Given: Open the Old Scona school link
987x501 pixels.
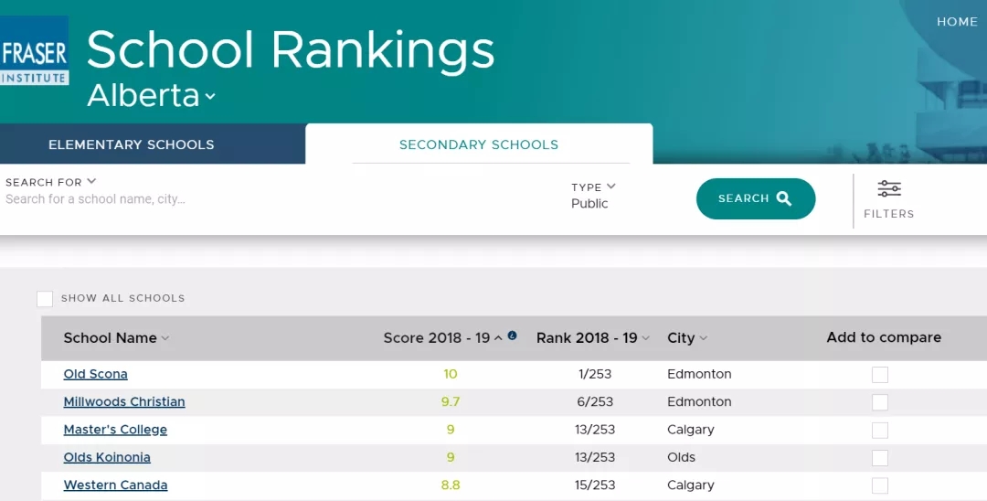Looking at the screenshot, I should 96,374.
